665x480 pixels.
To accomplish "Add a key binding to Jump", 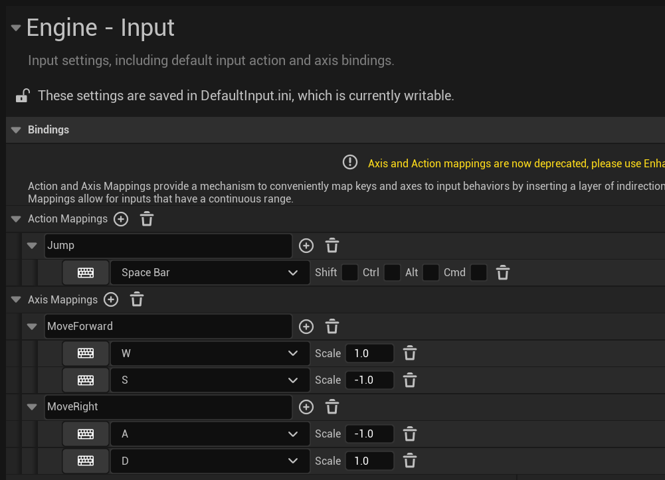I will coord(306,246).
